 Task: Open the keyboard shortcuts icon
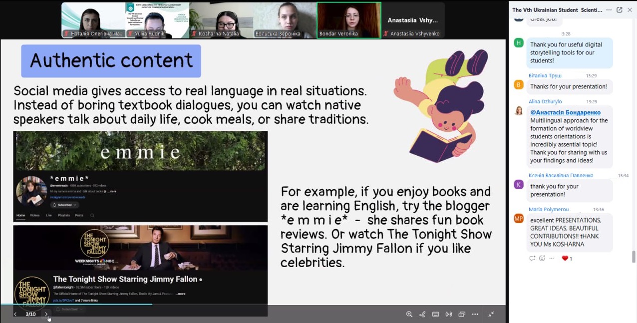pos(435,314)
